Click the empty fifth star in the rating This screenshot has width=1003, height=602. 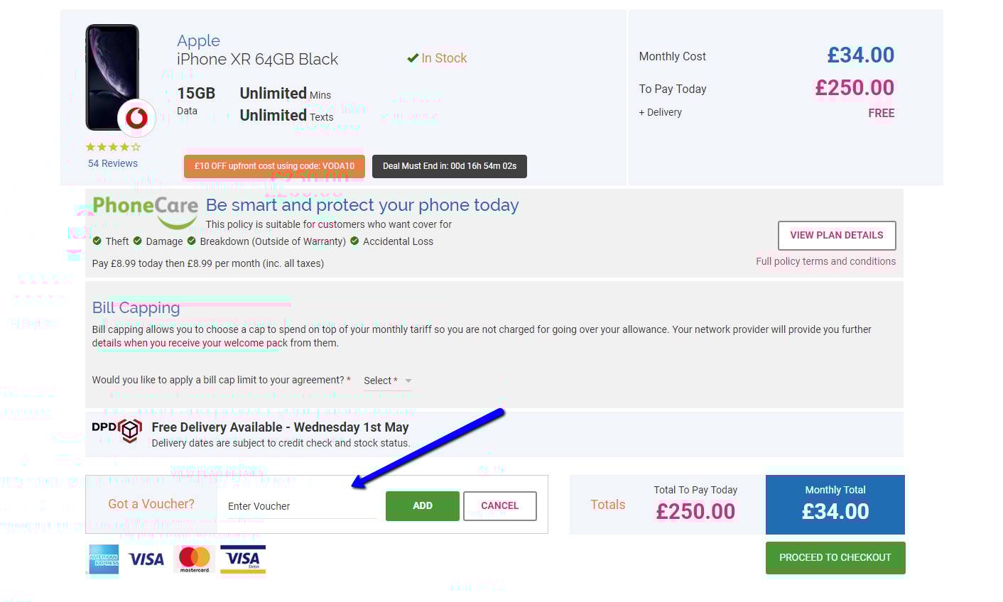point(135,146)
